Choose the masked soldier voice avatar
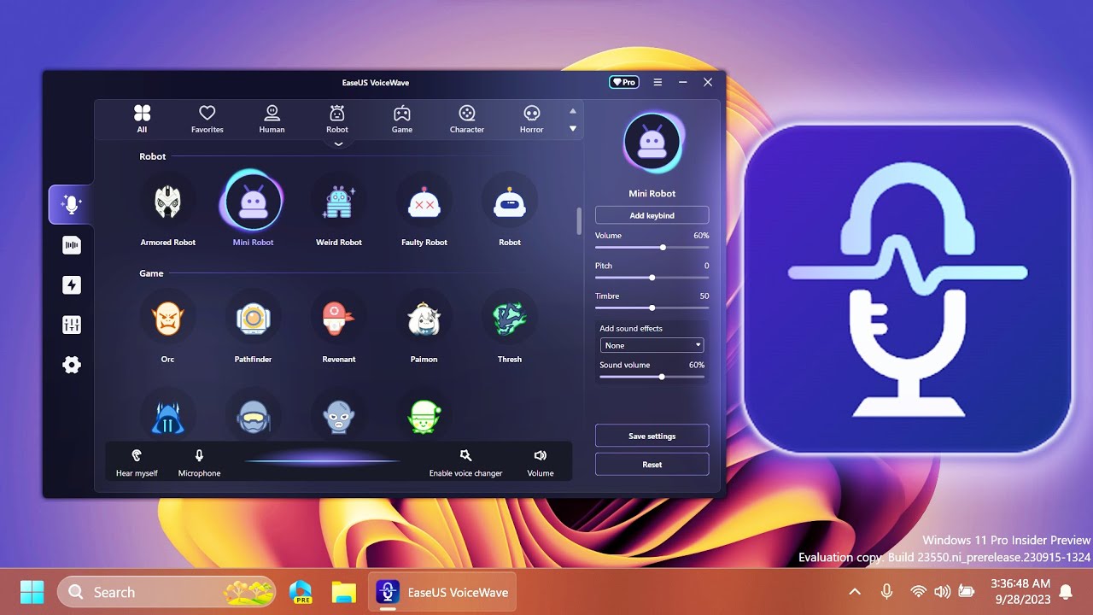The image size is (1093, 615). 253,416
